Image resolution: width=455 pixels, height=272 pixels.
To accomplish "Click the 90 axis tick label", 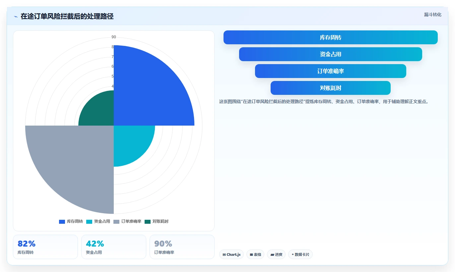I will [x=114, y=37].
